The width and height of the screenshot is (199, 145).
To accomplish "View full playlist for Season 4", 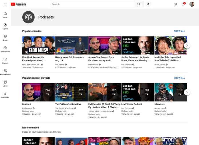I will coord(31,114).
